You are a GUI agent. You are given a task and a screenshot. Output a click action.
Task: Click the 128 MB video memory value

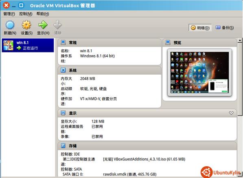coord(98,121)
